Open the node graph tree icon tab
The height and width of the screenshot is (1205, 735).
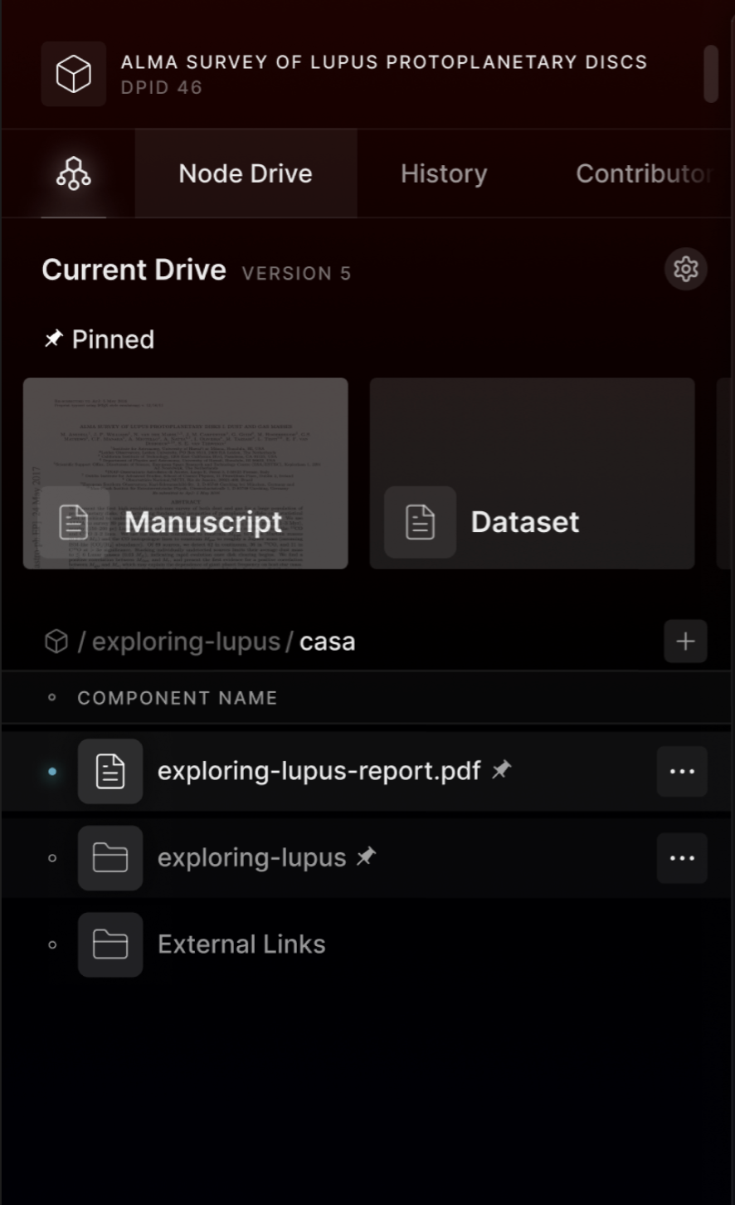click(x=74, y=173)
